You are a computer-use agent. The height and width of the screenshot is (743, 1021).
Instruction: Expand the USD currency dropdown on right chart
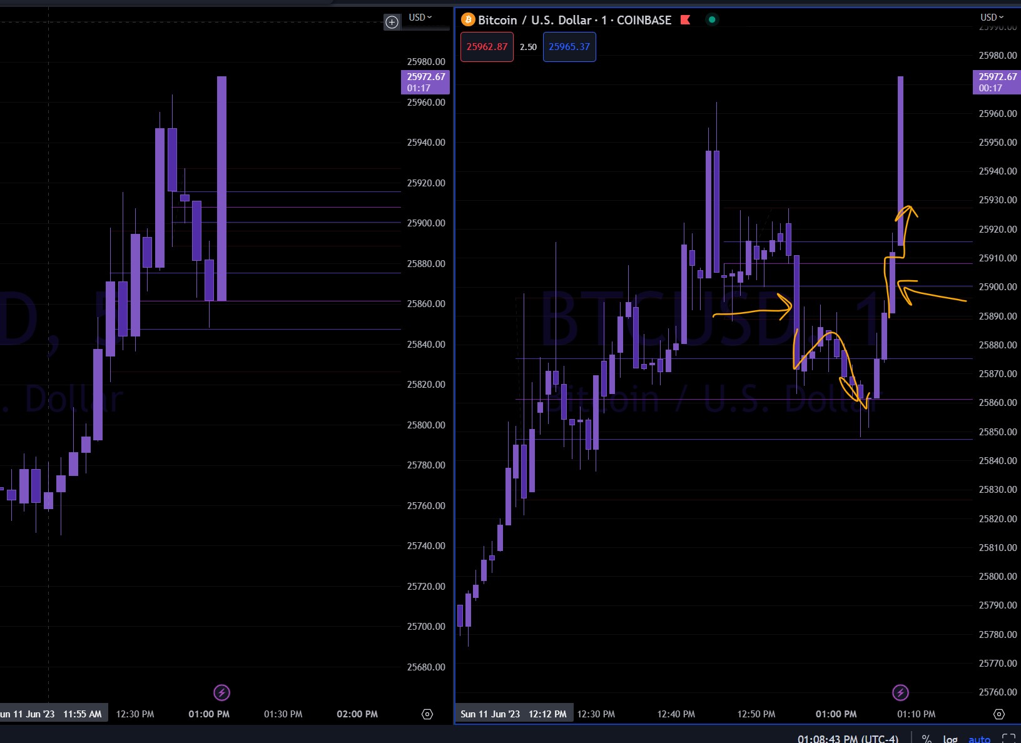(992, 18)
